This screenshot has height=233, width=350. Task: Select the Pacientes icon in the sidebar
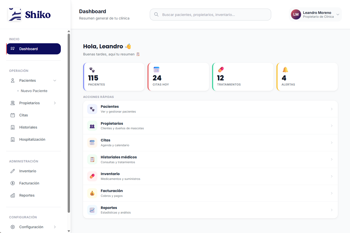(x=12, y=80)
